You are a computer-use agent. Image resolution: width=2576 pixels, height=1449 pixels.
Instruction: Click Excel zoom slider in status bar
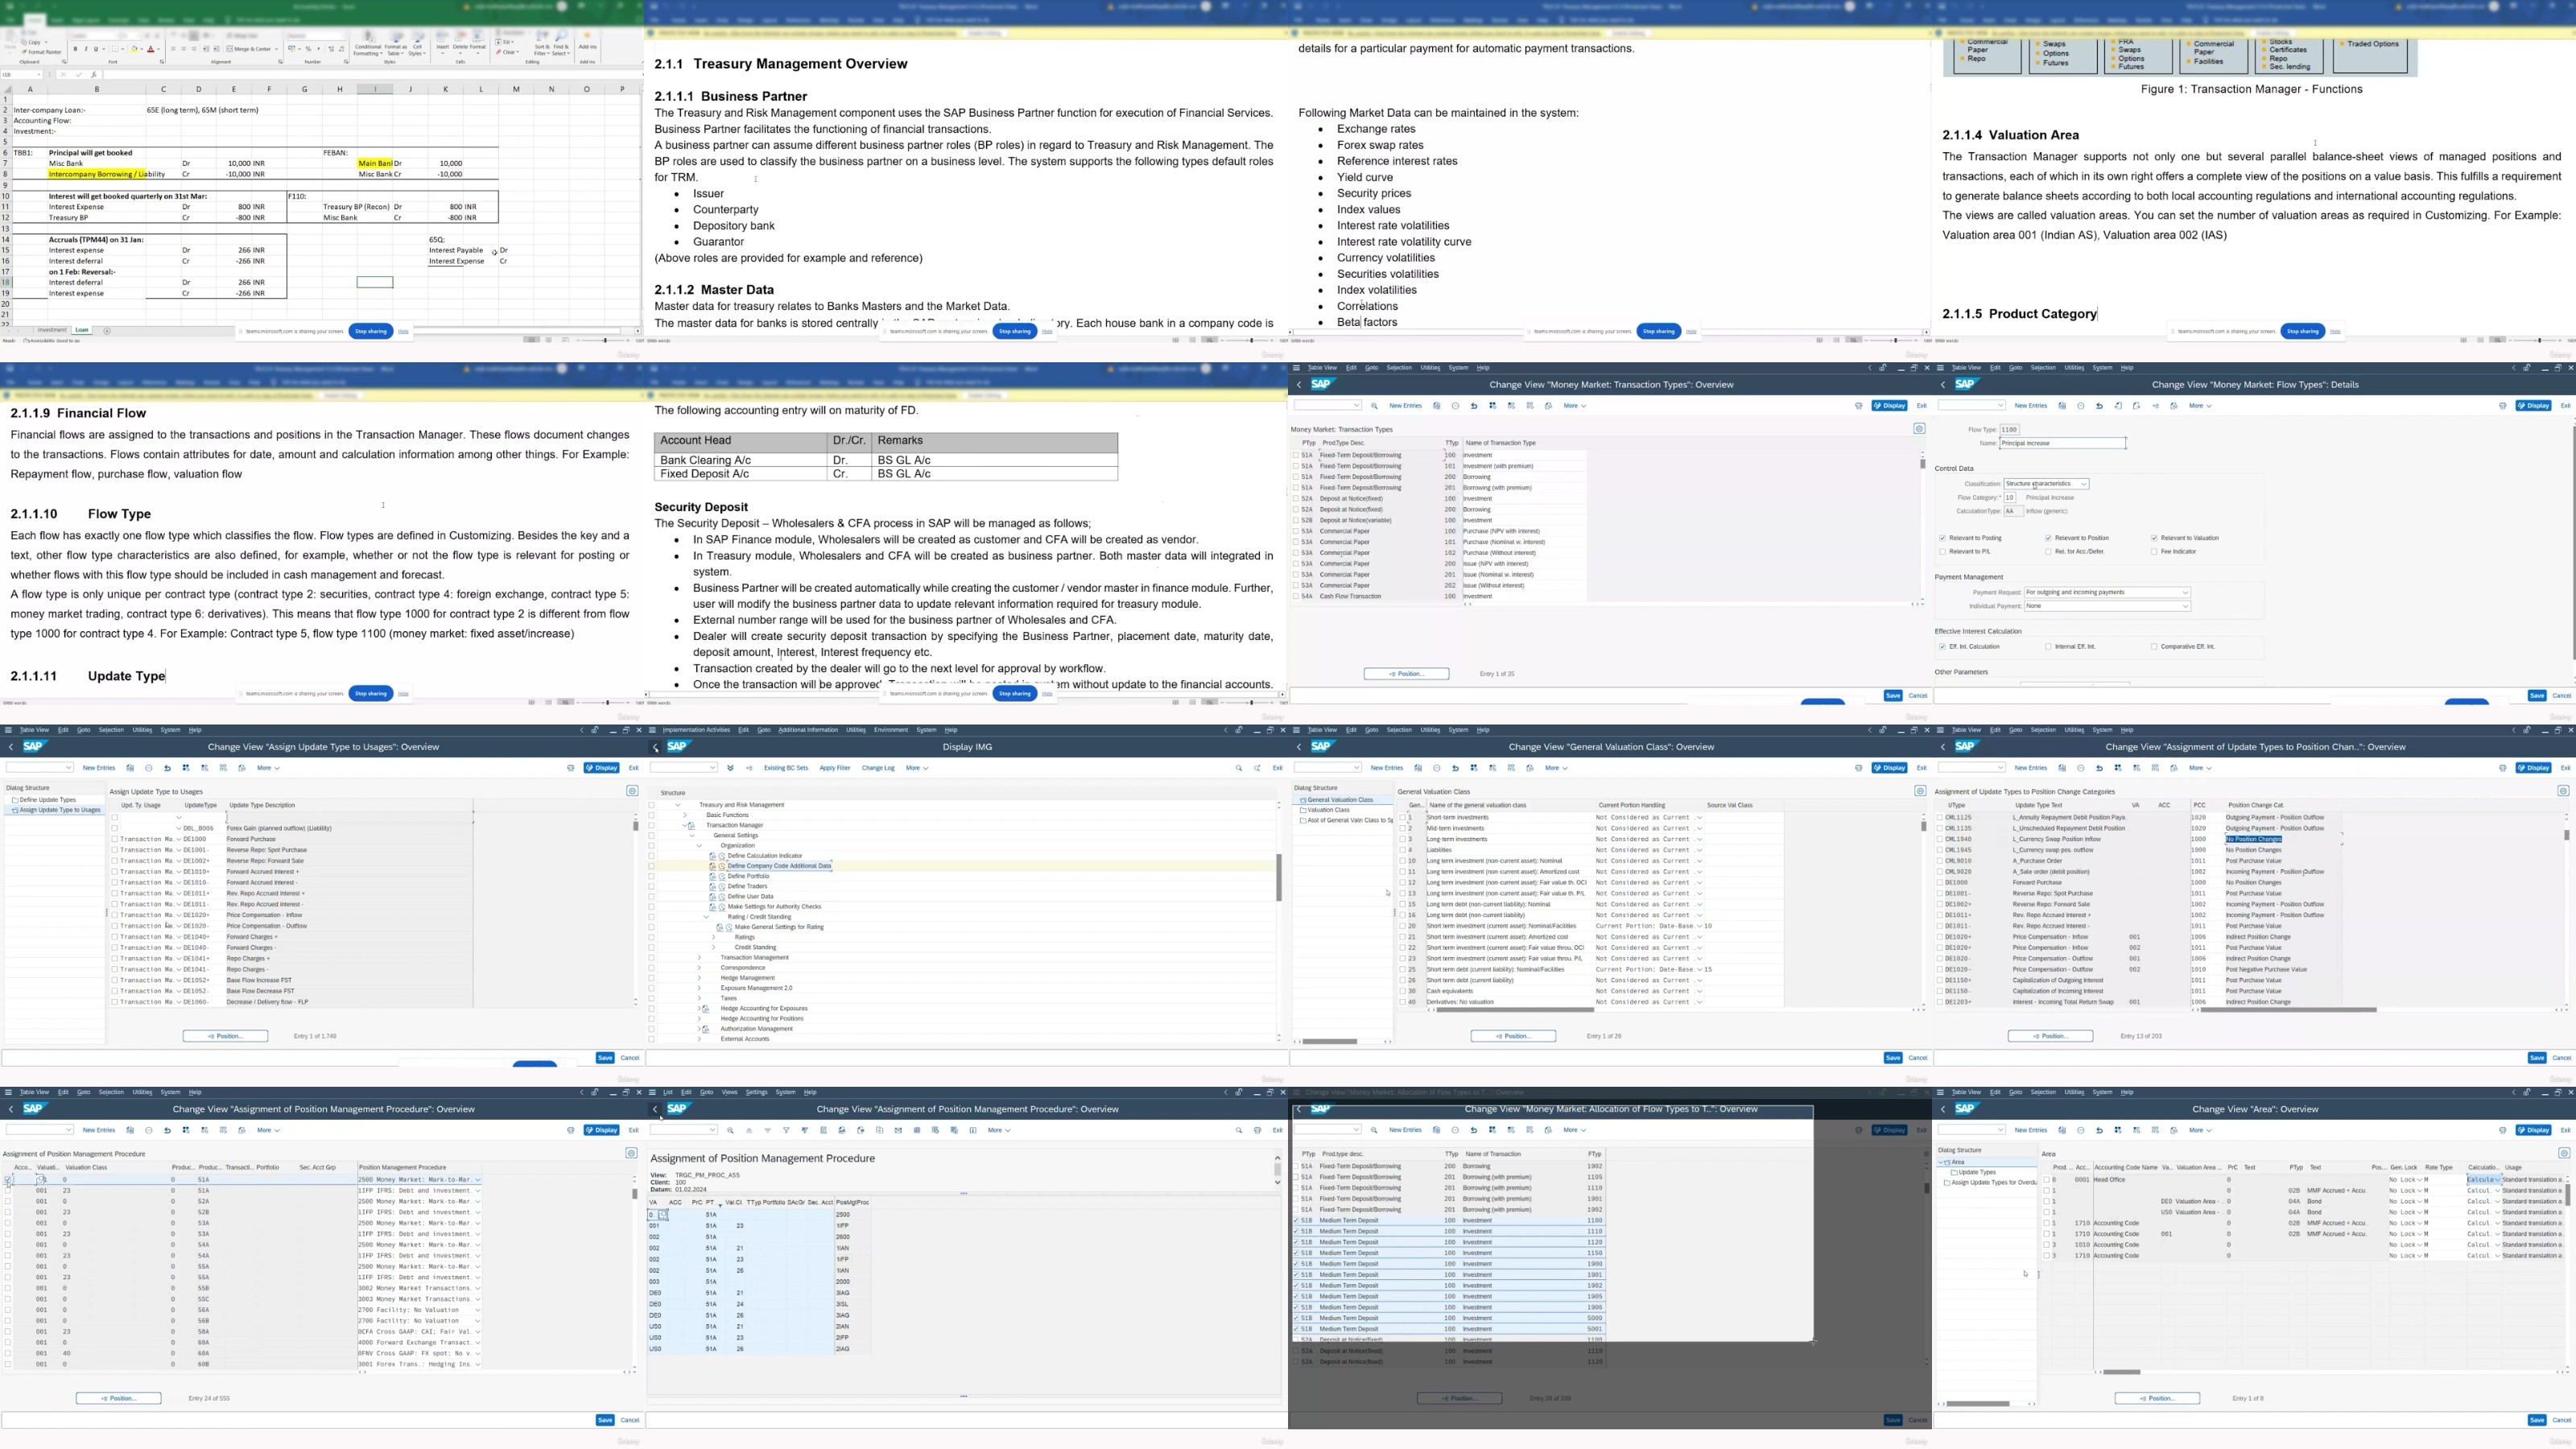[x=605, y=341]
